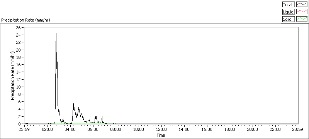Click the green Solid plot line icon
The image size is (309, 139).
point(302,19)
